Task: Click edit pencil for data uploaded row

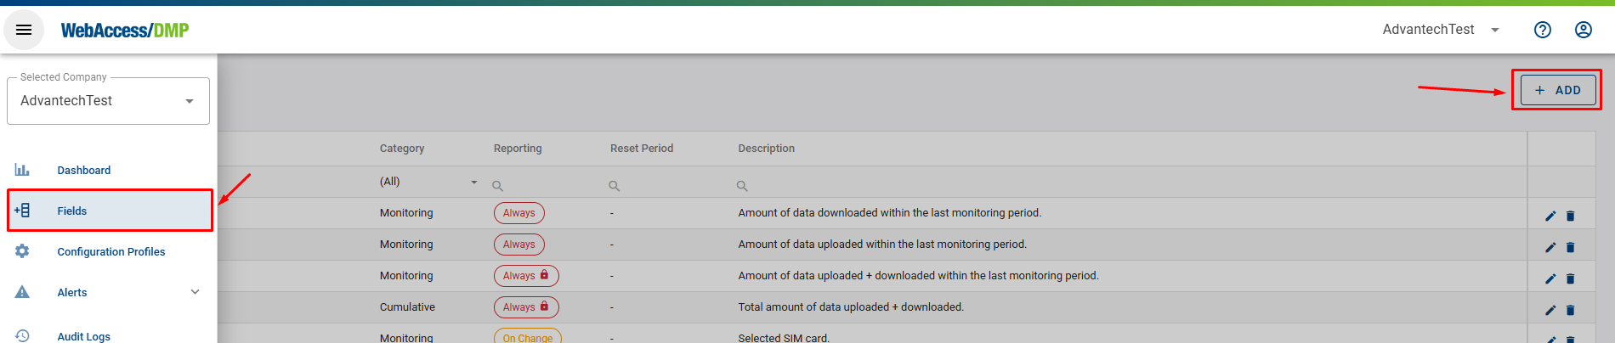Action: coord(1550,247)
